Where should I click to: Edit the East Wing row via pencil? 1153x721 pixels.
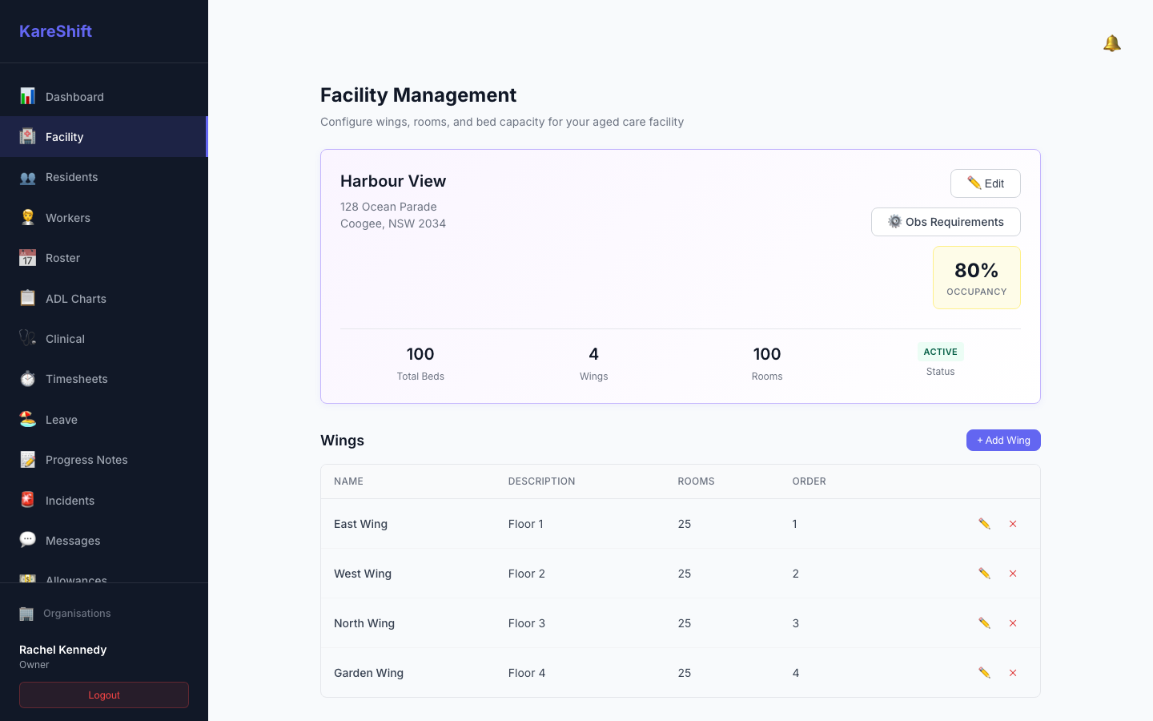point(984,524)
